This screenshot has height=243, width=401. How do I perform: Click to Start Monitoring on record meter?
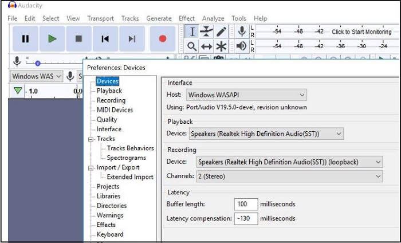(x=361, y=32)
